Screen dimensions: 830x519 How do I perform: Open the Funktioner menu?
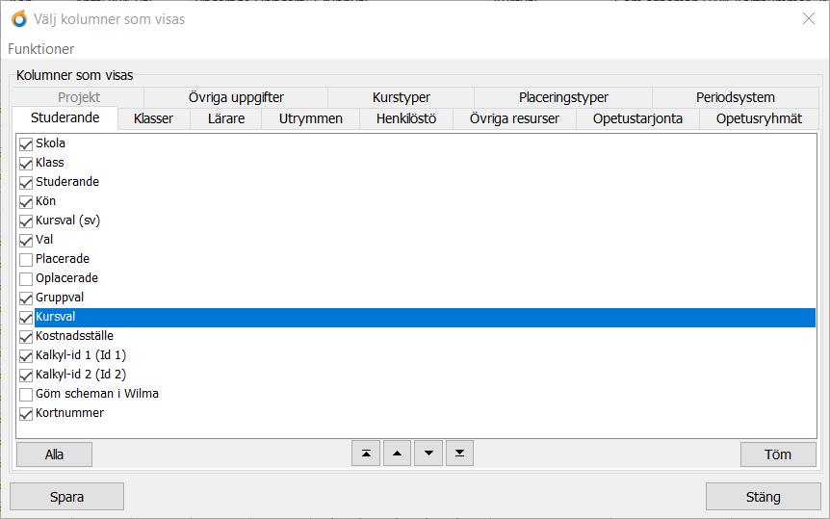pyautogui.click(x=41, y=49)
